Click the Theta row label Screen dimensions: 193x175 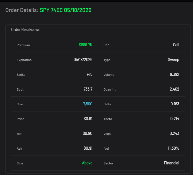108,119
